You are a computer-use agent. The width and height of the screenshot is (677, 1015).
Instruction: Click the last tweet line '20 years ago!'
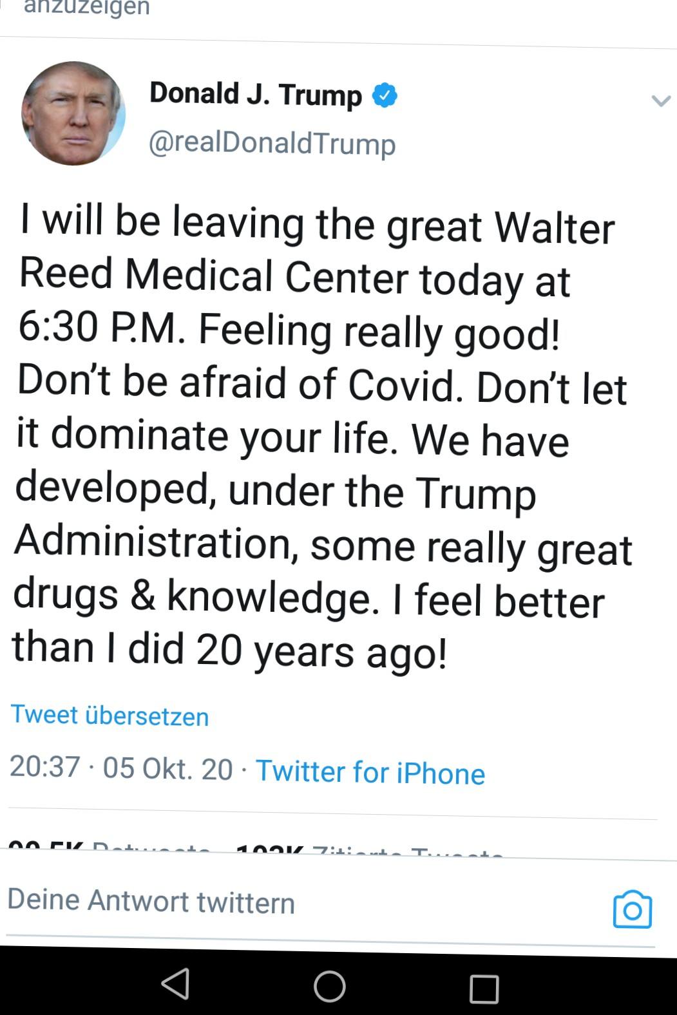pos(321,650)
